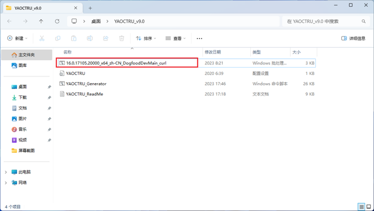Click the 26 KB size cell
This screenshot has height=211, width=374.
(309, 84)
